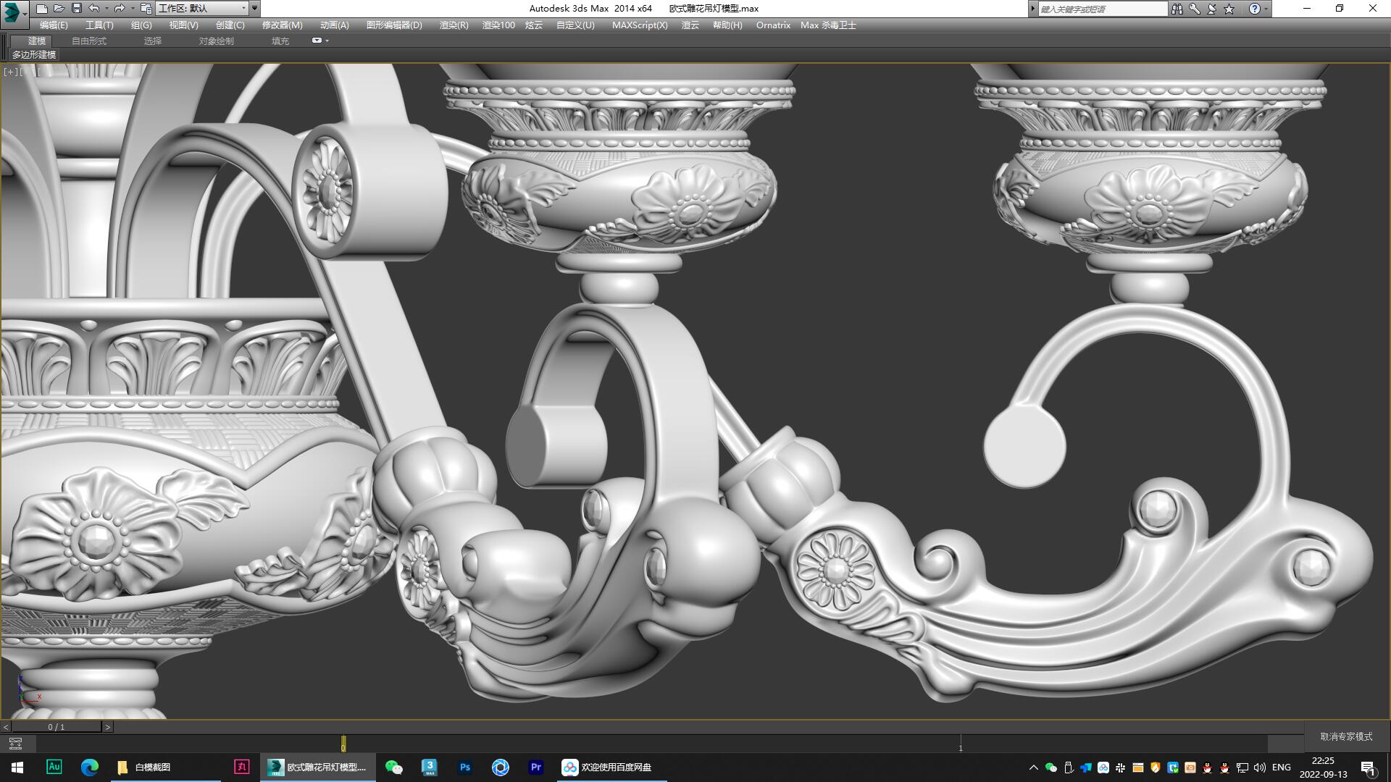Screen dimensions: 1391x782
Task: Launch Photoshop from the taskbar
Action: 464,767
